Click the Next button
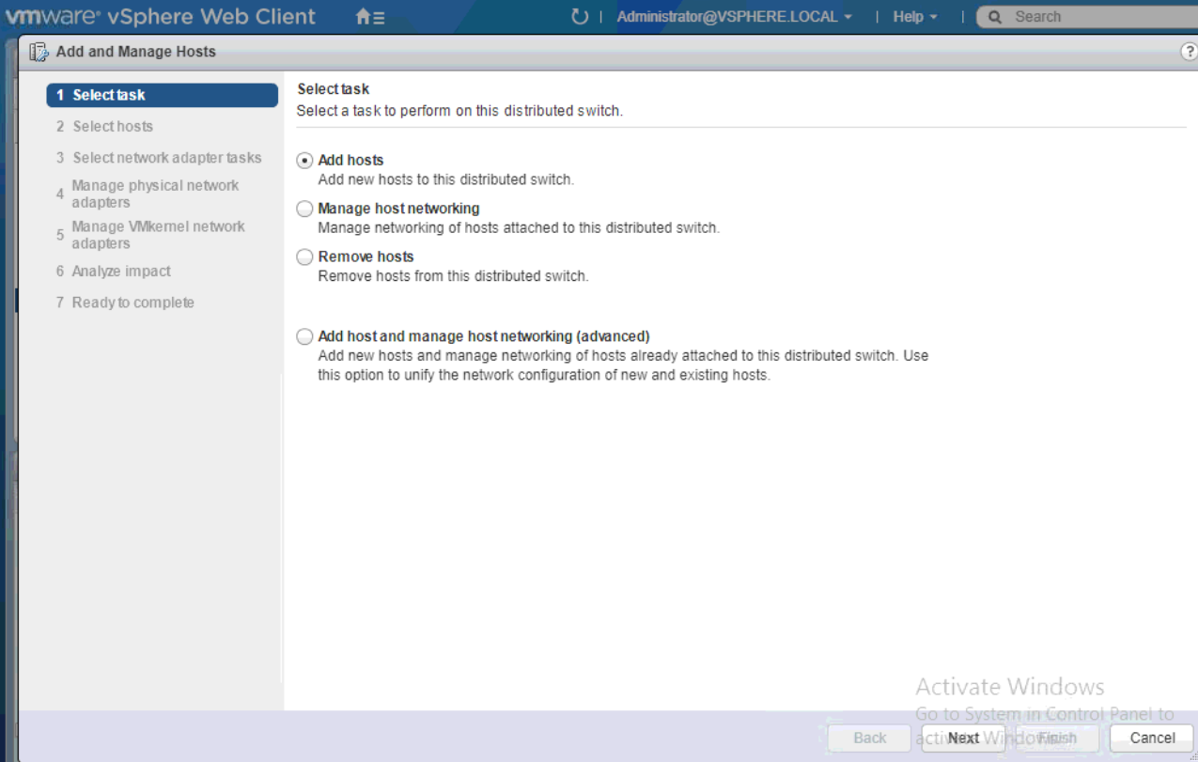 [x=963, y=738]
